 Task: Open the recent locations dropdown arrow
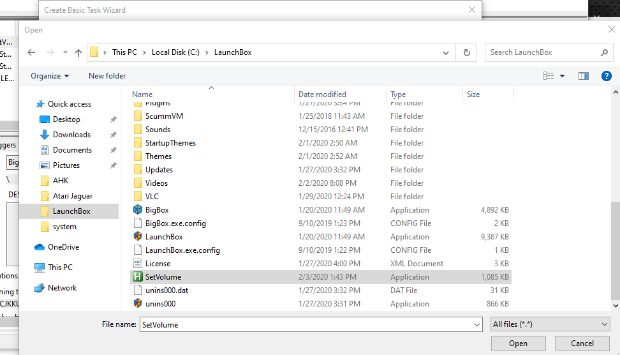pos(65,52)
